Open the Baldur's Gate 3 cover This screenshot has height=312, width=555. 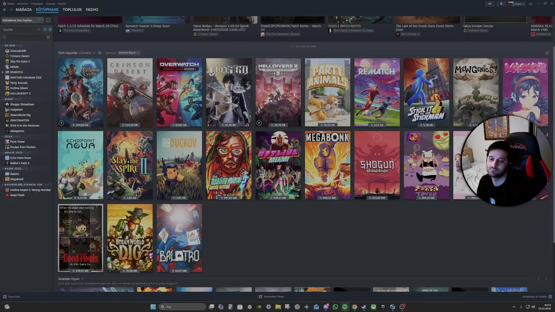click(81, 92)
